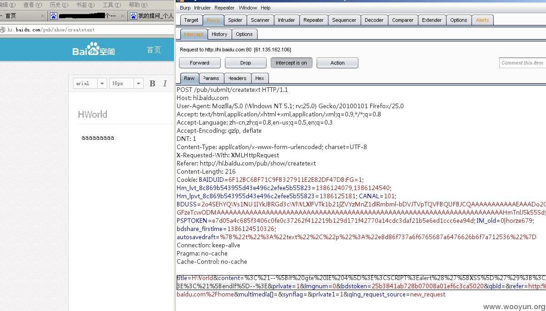The height and width of the screenshot is (311, 546).
Task: Open the Scanner tab
Action: pyautogui.click(x=260, y=20)
